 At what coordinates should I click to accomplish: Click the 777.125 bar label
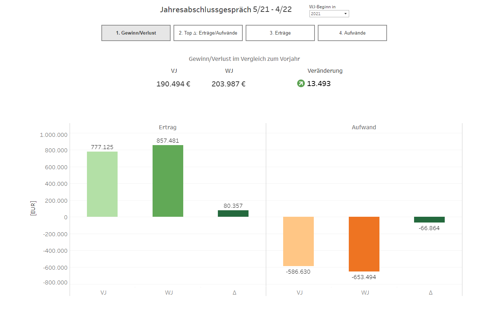click(x=102, y=147)
